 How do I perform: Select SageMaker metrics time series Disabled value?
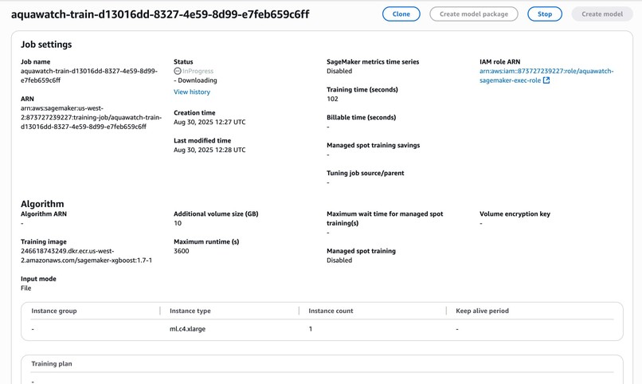339,71
